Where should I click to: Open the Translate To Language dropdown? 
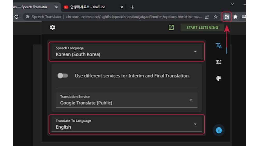tap(127, 124)
